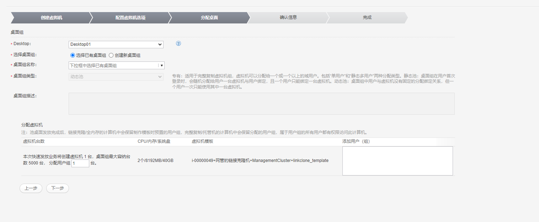
Task: Jump to the 确认信息 wizard step
Action: (x=288, y=17)
